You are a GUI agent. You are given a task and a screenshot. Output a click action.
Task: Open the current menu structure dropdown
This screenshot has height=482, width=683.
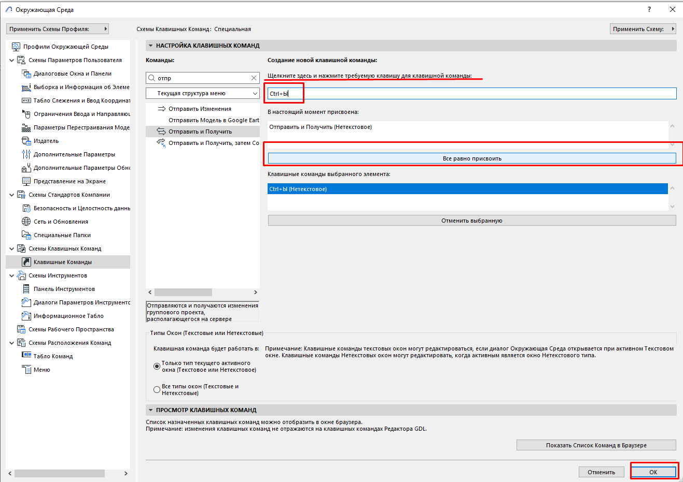[203, 93]
